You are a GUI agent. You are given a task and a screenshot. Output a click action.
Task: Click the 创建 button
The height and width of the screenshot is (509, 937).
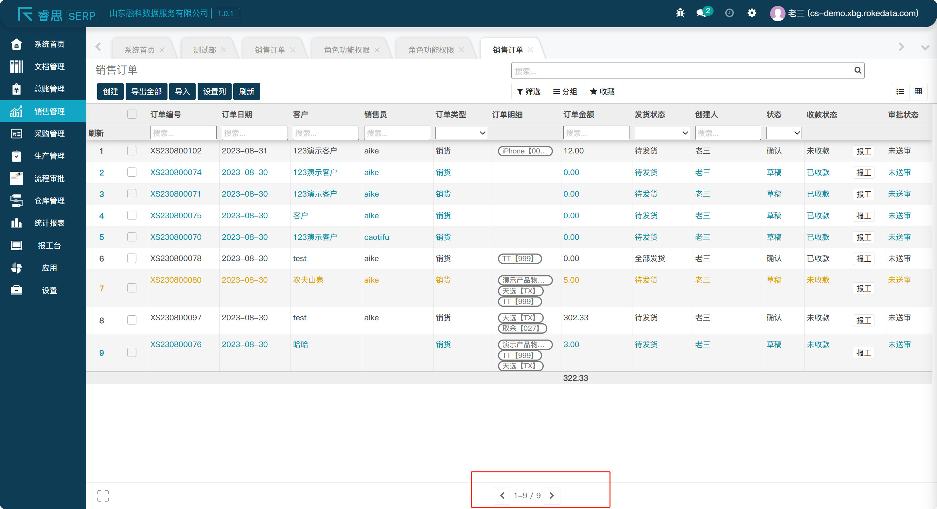[x=110, y=92]
